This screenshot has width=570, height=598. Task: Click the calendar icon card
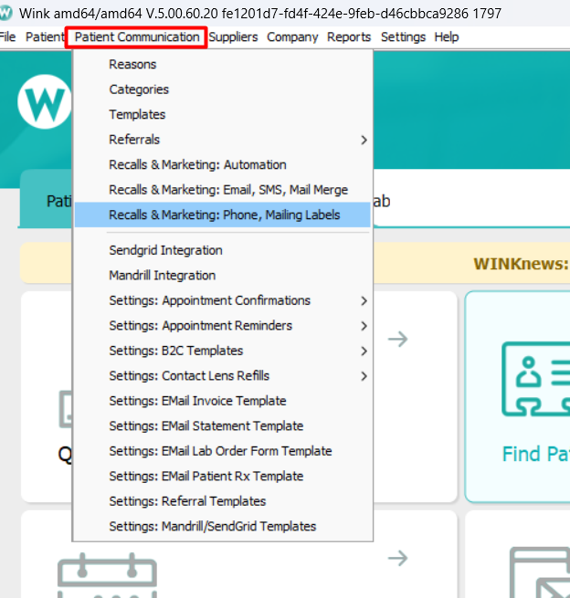click(x=107, y=575)
